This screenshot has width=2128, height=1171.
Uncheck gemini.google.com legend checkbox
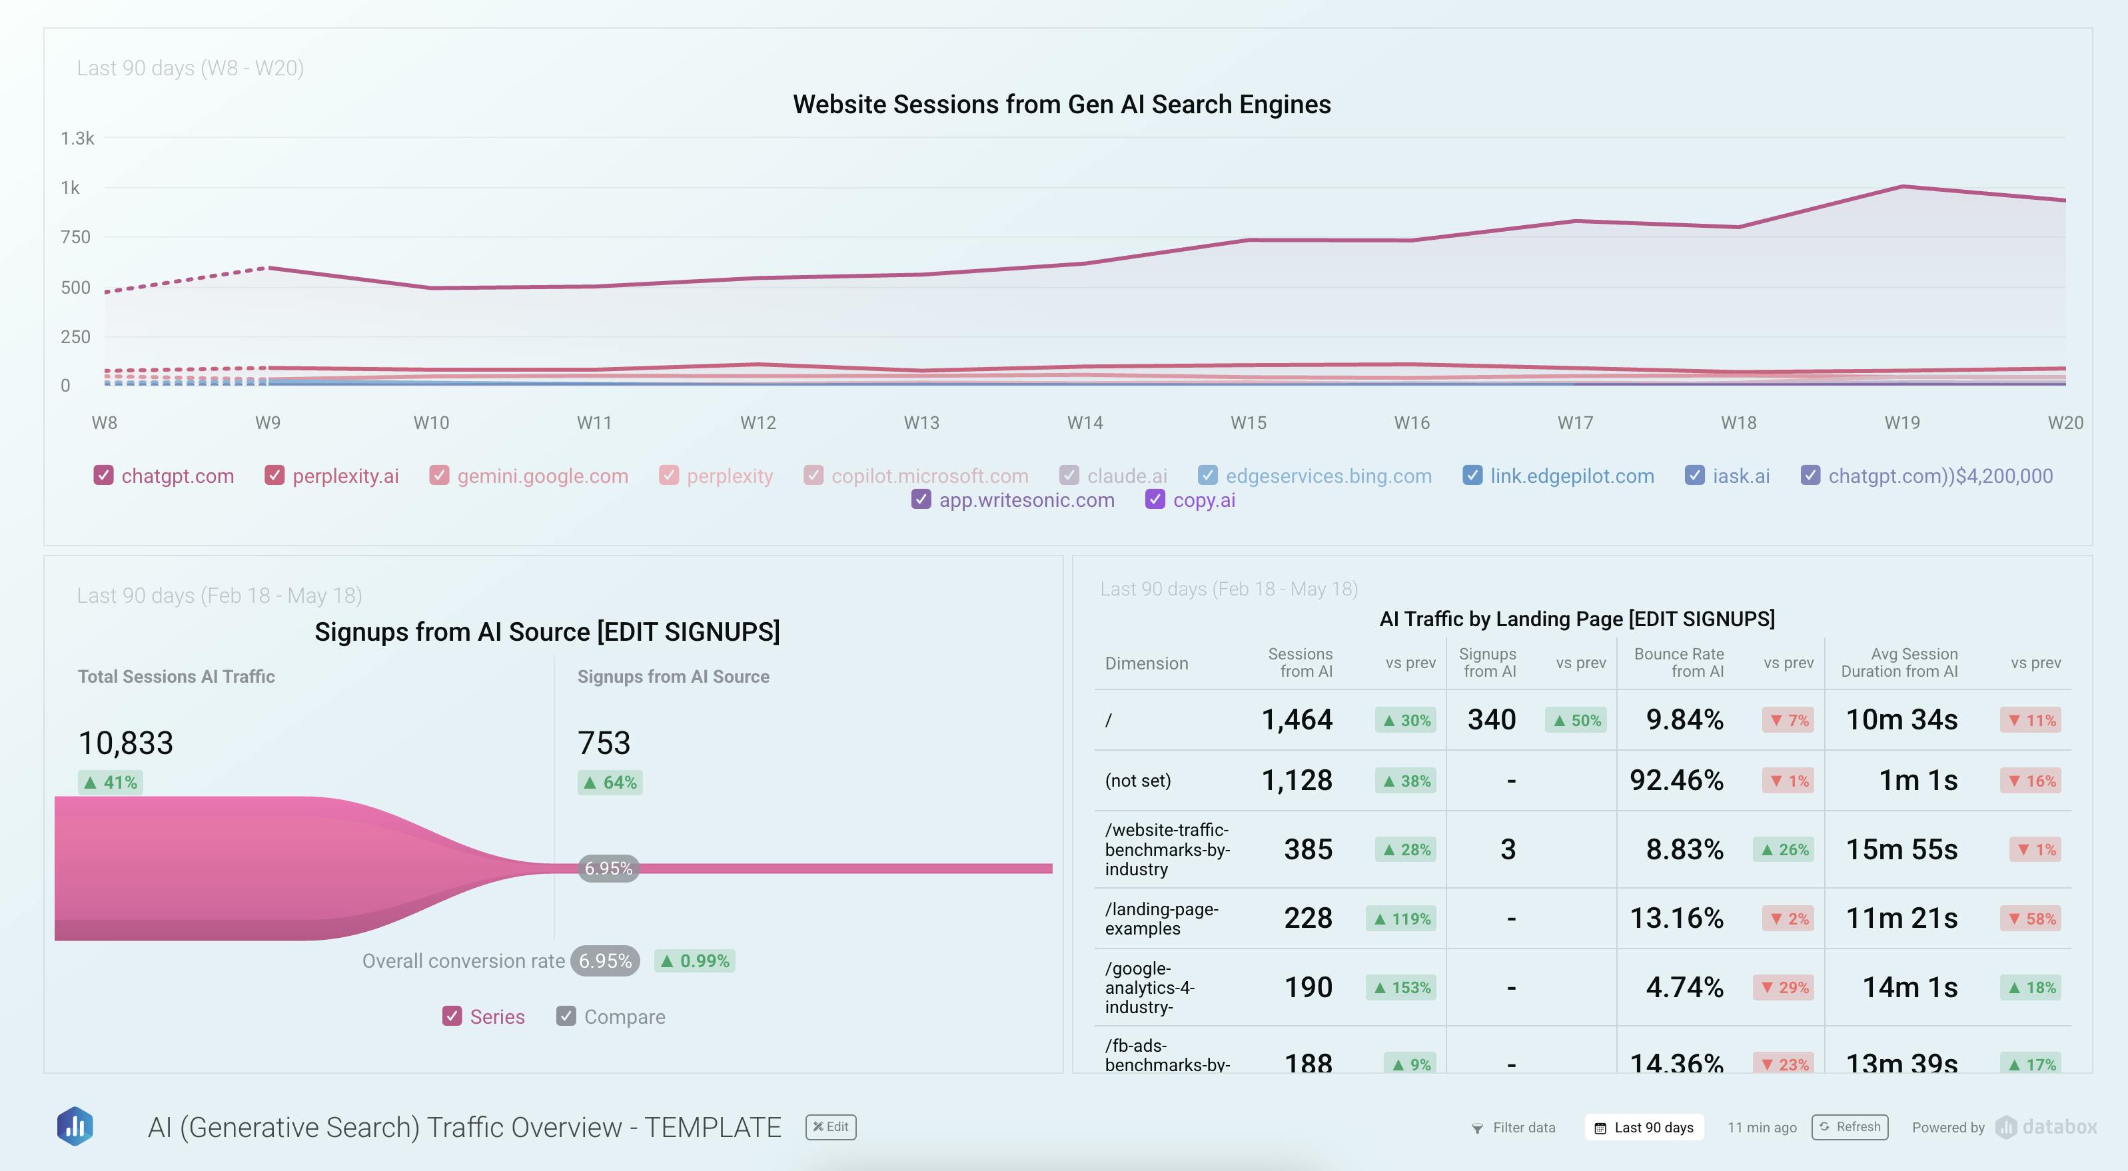click(x=440, y=476)
